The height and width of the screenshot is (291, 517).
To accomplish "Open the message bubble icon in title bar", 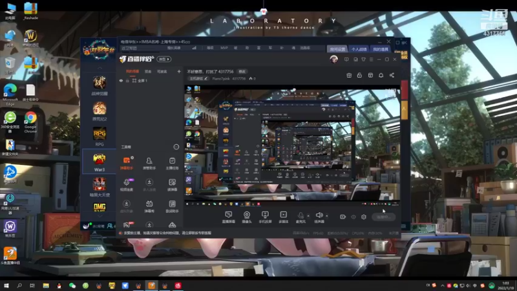I will click(346, 59).
